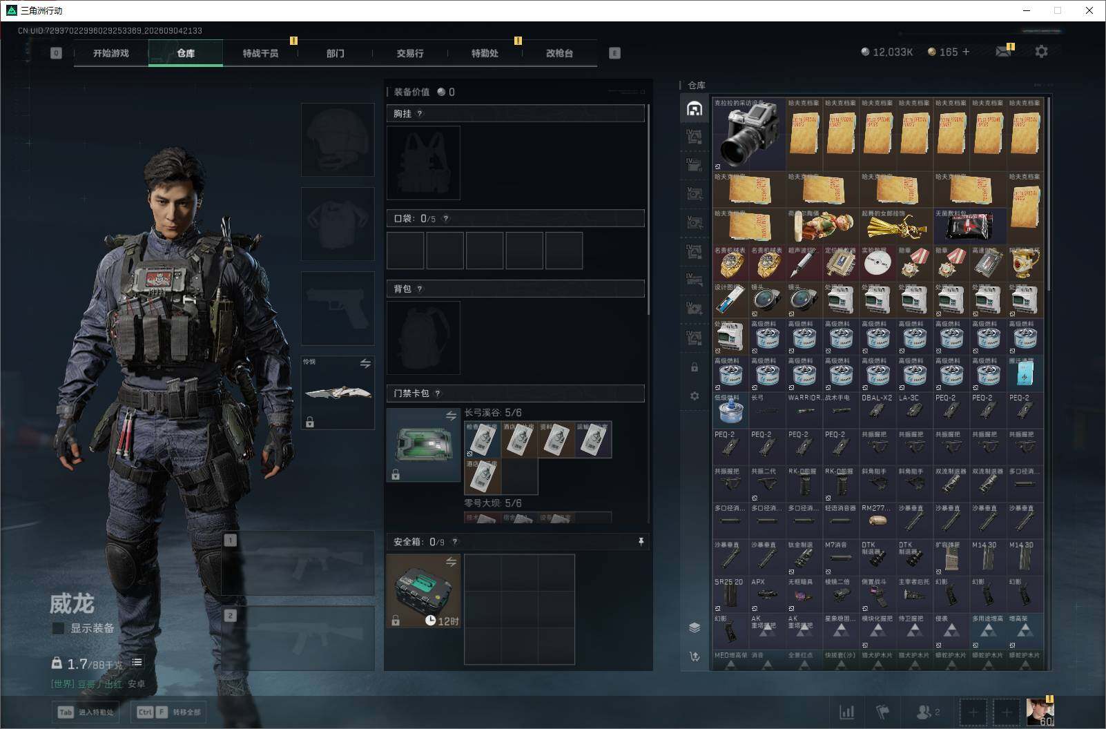
Task: Select primary weapon slot 1
Action: pyautogui.click(x=298, y=564)
